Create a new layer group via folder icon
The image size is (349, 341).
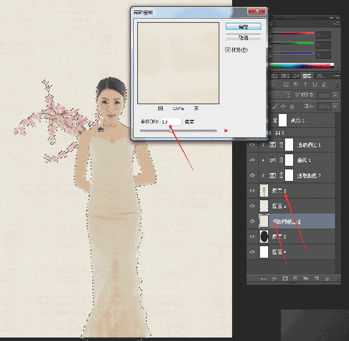point(306,278)
